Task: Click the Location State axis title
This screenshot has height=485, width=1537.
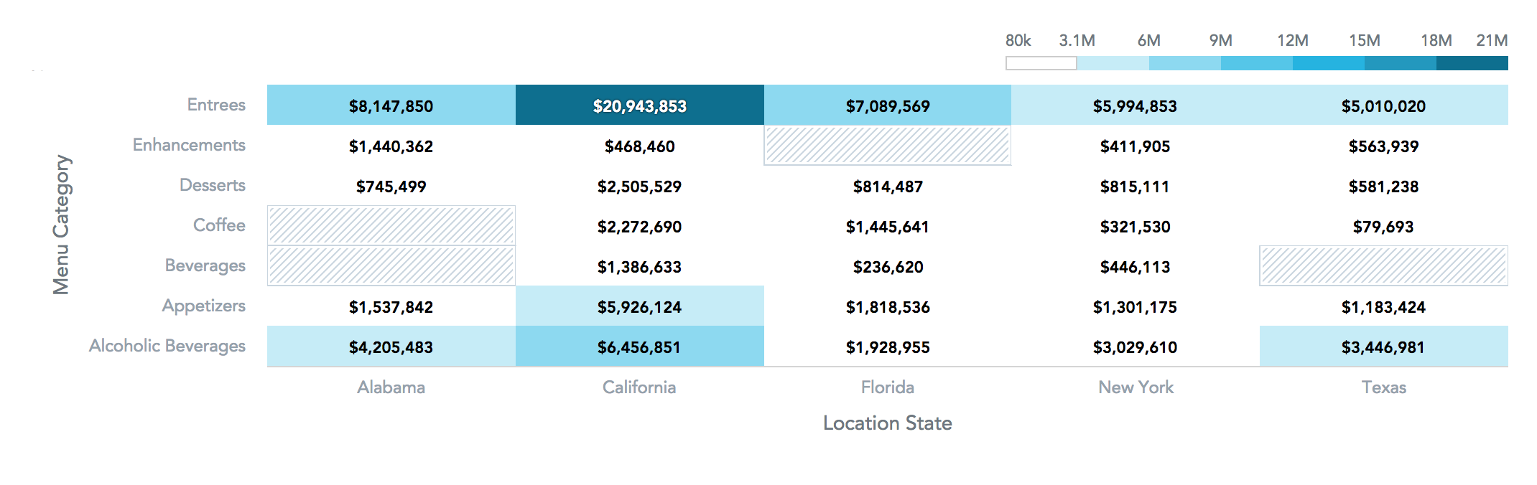Action: click(x=888, y=423)
